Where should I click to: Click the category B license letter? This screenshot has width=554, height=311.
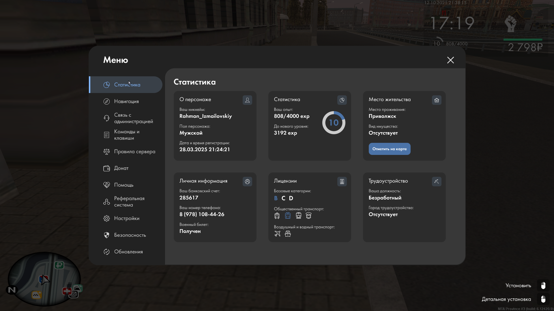coord(276,198)
